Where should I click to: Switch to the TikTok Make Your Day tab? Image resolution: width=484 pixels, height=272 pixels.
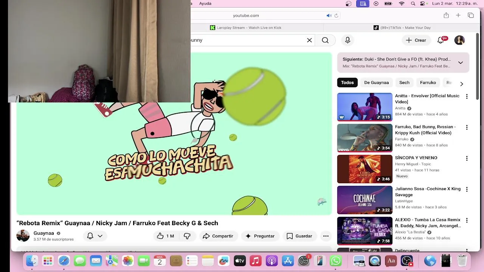(x=402, y=28)
